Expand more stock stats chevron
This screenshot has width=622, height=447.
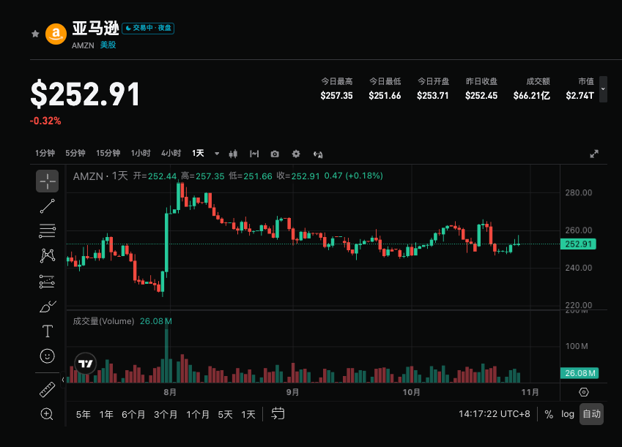tap(603, 89)
